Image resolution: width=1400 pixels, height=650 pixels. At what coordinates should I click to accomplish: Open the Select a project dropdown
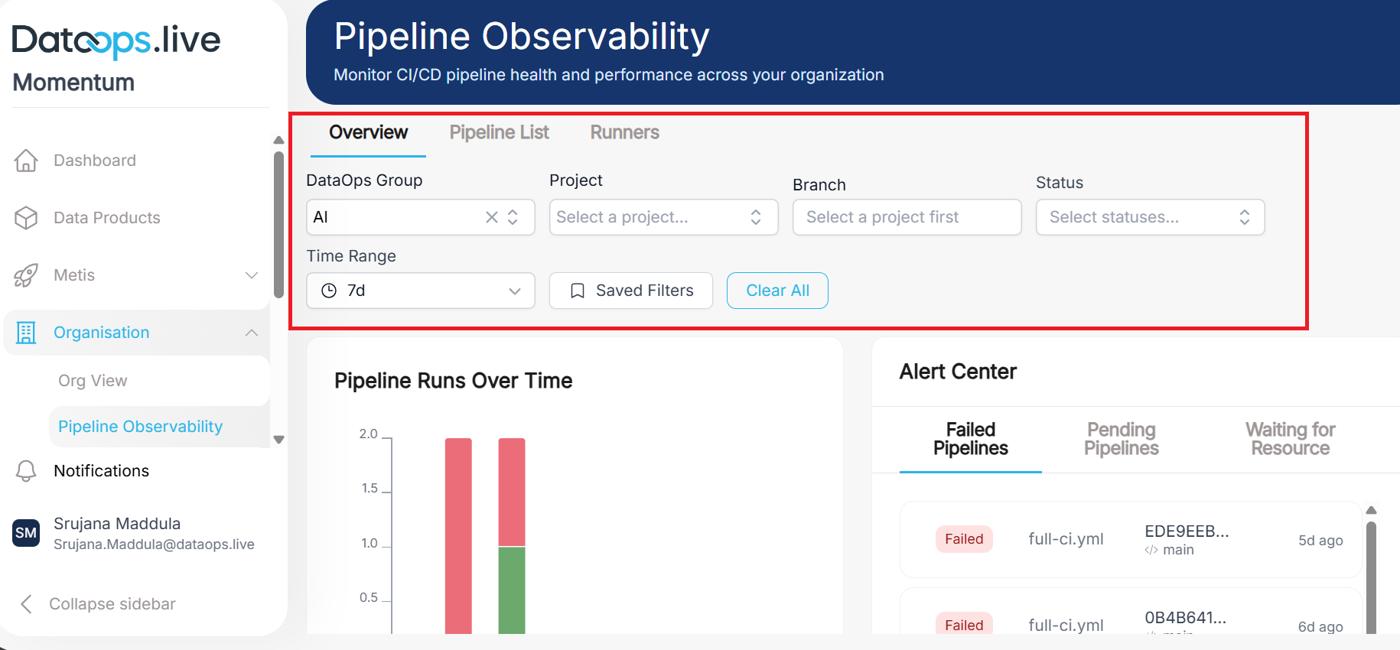pos(663,217)
